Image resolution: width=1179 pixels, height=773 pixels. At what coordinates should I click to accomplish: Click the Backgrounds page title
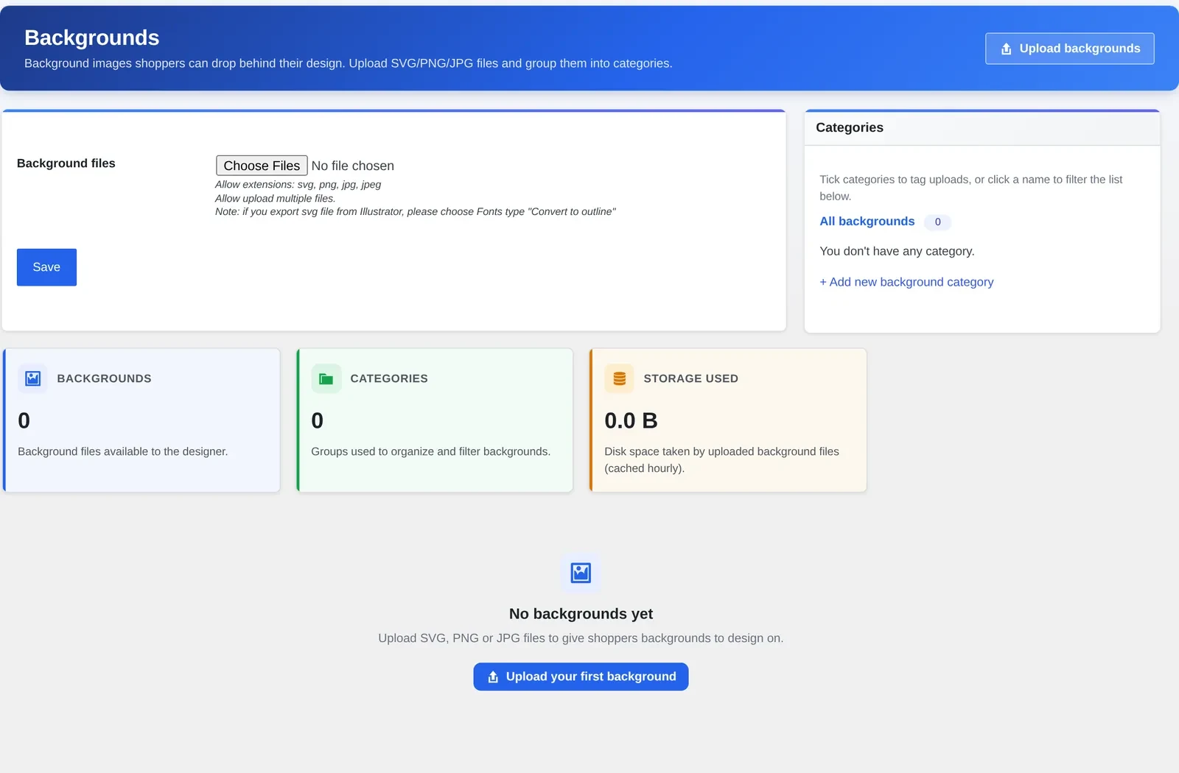click(x=91, y=38)
